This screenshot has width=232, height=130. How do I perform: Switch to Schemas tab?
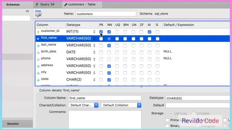coord(13,5)
